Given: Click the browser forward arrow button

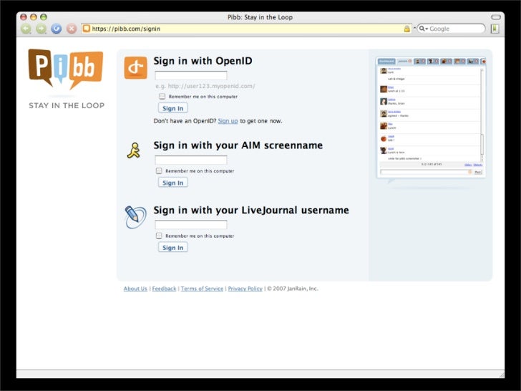Looking at the screenshot, I should coord(42,29).
